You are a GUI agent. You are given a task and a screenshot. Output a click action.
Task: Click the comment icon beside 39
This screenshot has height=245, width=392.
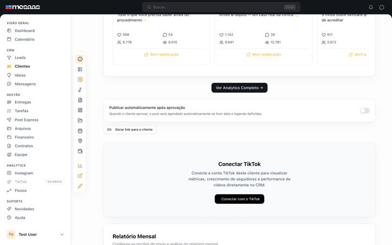coord(267,35)
